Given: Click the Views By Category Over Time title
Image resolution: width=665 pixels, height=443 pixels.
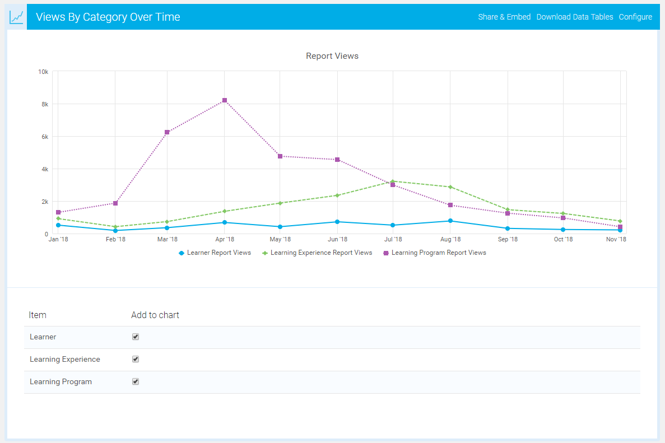Looking at the screenshot, I should [x=108, y=17].
